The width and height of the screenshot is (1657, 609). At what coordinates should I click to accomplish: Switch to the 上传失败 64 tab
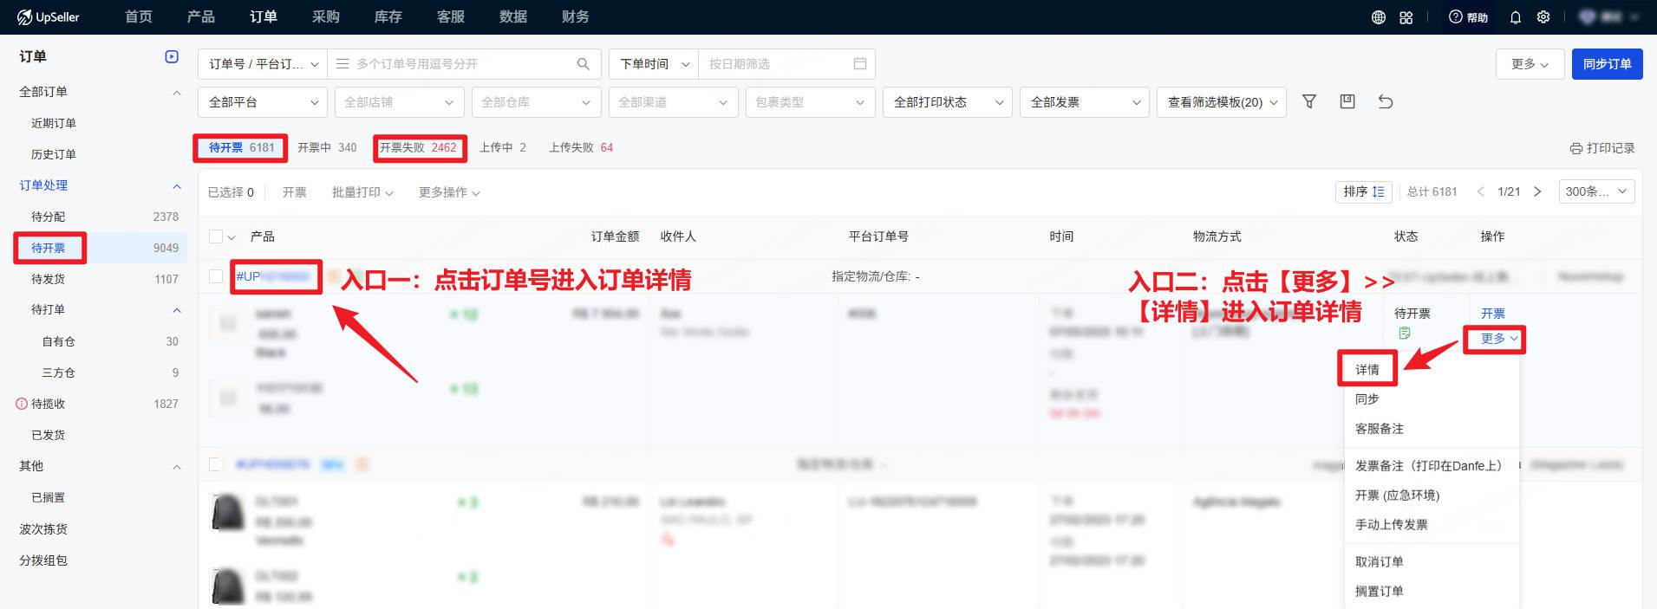(581, 147)
